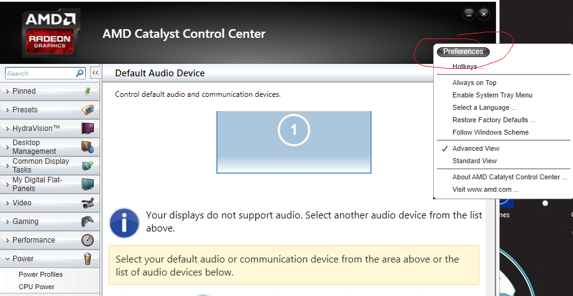Viewport: 573px width, 296px height.
Task: Click the green pin icon beside Pinned
Action: pyautogui.click(x=88, y=91)
